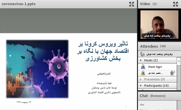Click the author name ناصرشاهنوشی on the slide
Screen dimensions: 181x110
pos(104,74)
